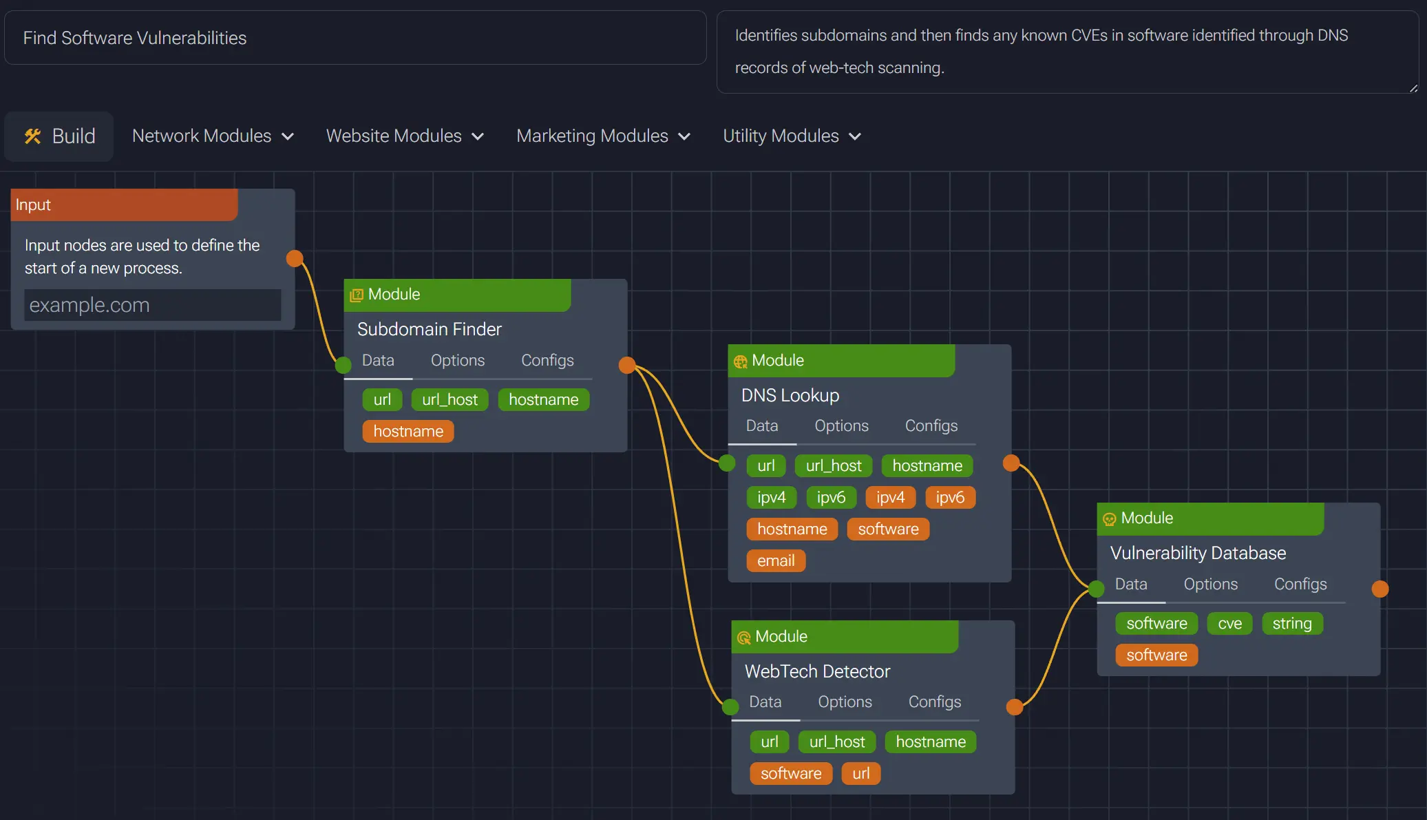Click the Input node header
This screenshot has width=1427, height=820.
(125, 204)
